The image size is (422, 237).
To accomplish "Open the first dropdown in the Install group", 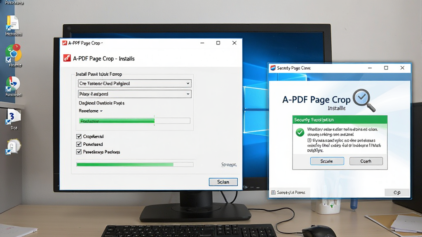I will click(x=135, y=83).
